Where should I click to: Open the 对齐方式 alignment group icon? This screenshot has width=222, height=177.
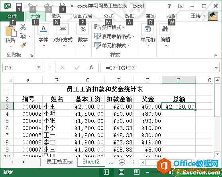pyautogui.click(x=63, y=29)
